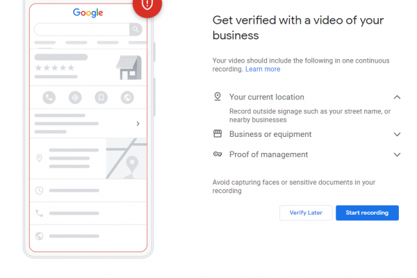The height and width of the screenshot is (278, 417).
Task: Click the map thumbnail in phone mockup
Action: coord(126,158)
